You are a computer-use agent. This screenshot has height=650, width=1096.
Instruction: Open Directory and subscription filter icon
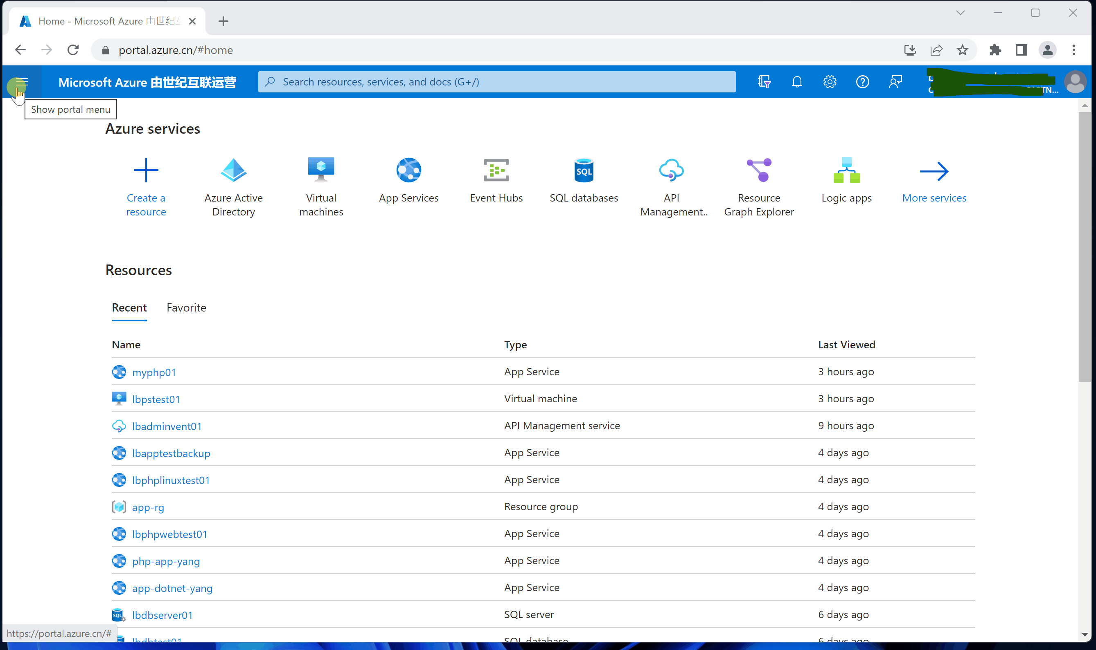coord(764,82)
